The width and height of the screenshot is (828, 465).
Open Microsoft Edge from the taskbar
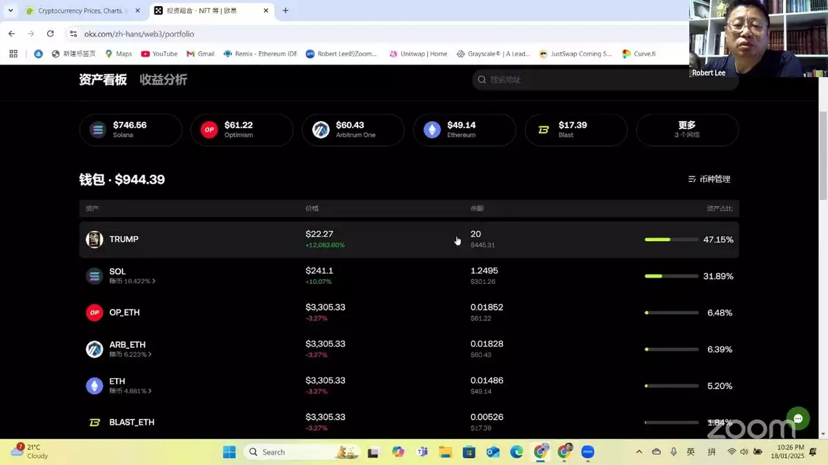click(x=517, y=452)
